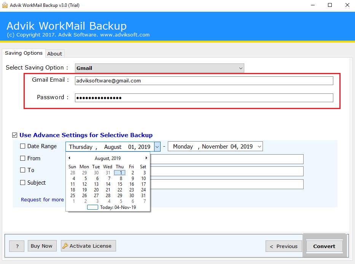Select August 15 in the calendar
This screenshot has width=355, height=264.
coord(120,184)
